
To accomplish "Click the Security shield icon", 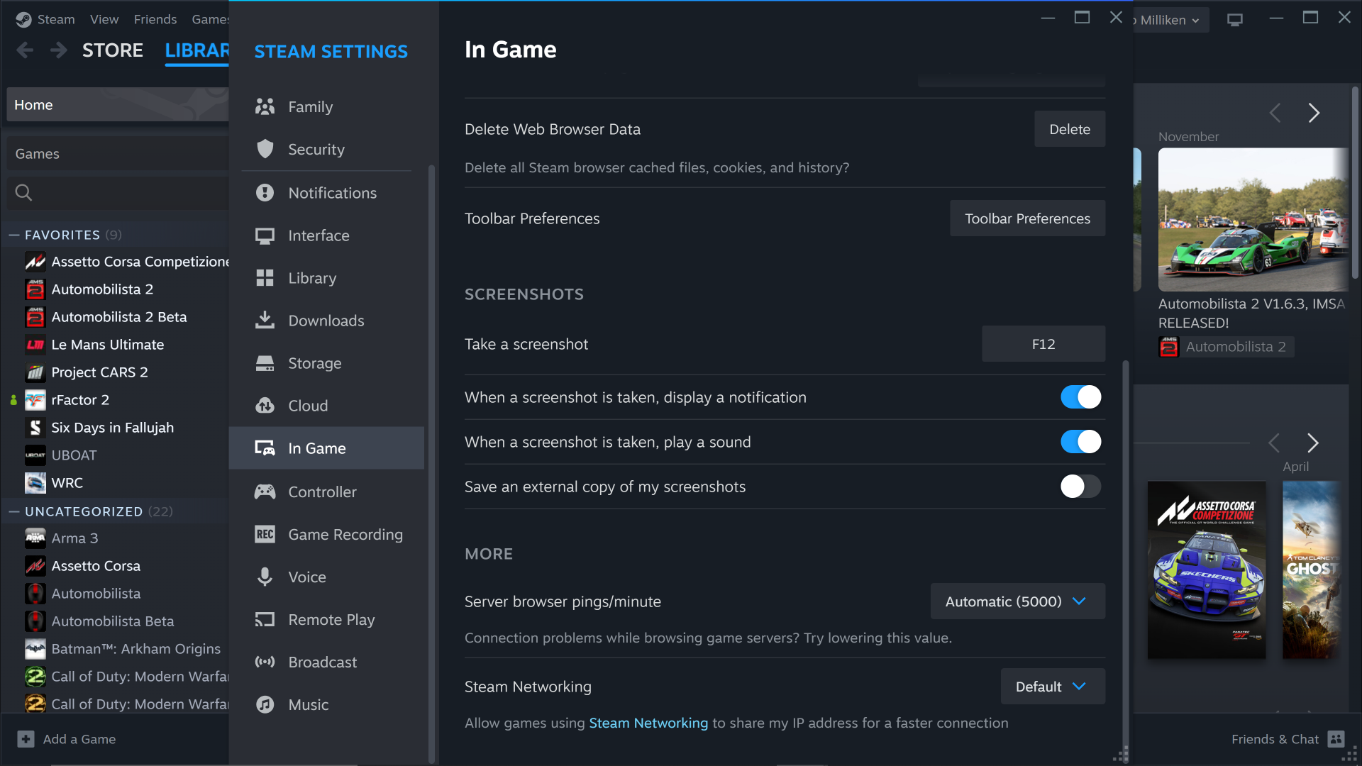I will point(265,149).
